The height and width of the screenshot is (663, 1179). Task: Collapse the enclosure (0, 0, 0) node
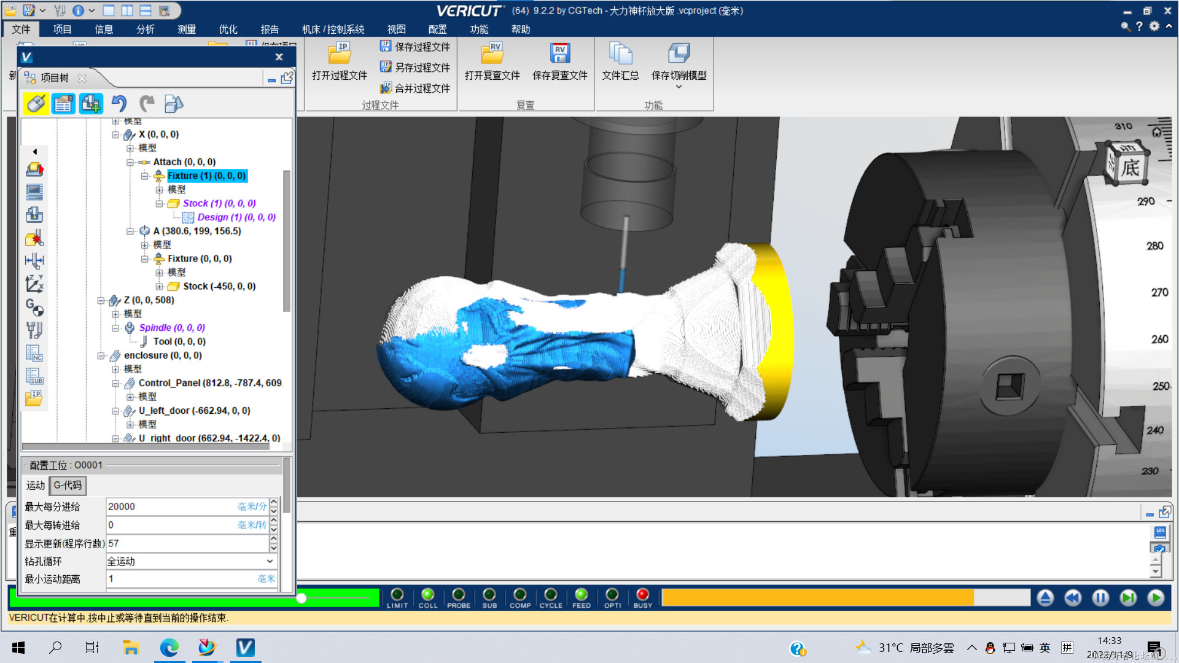pyautogui.click(x=100, y=355)
